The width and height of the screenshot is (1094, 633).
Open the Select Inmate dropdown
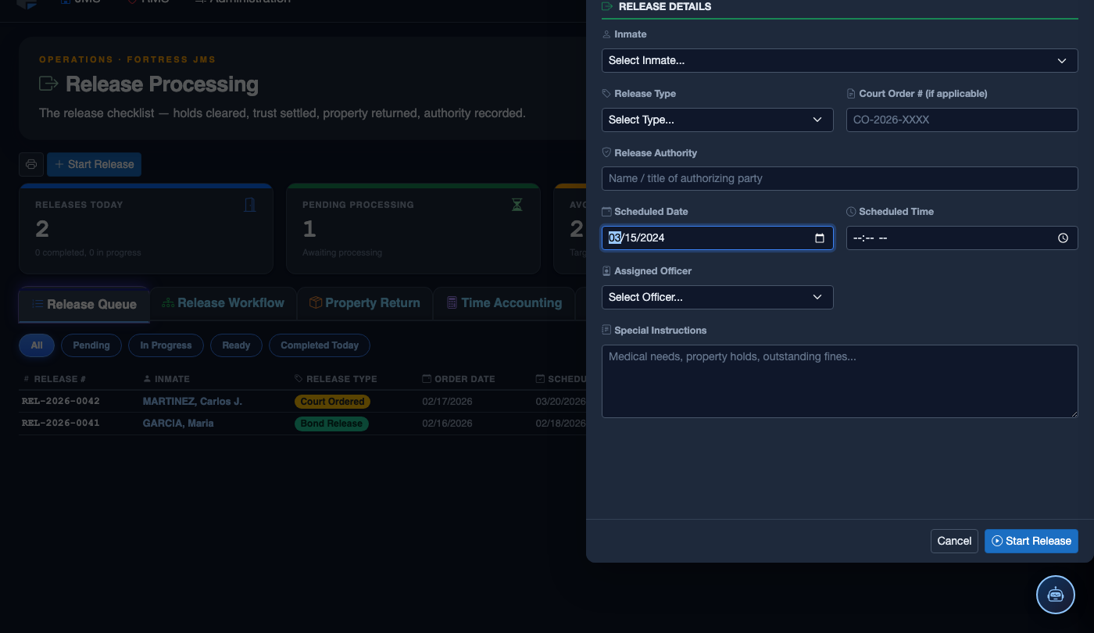[839, 60]
